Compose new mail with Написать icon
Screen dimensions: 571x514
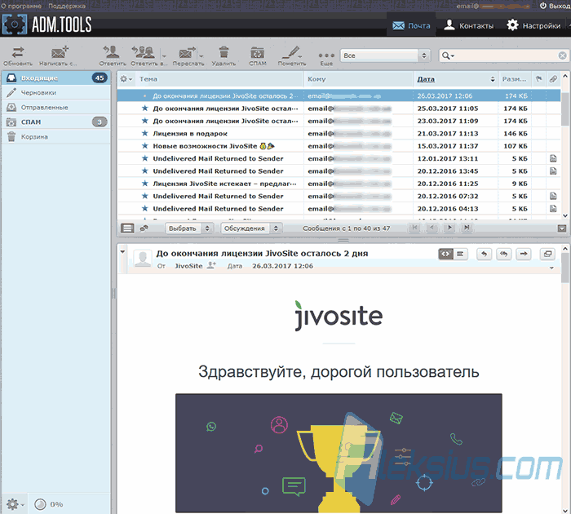[x=59, y=53]
